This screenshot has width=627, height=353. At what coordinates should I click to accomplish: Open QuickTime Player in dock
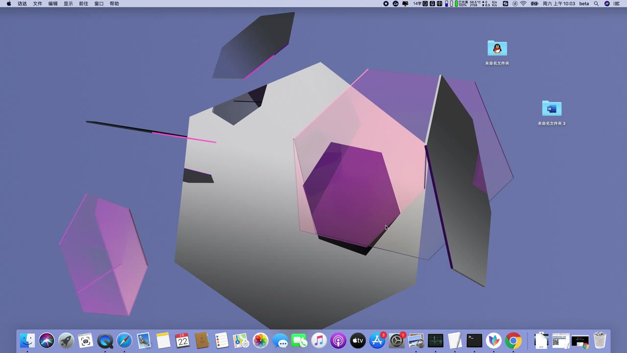click(x=105, y=340)
